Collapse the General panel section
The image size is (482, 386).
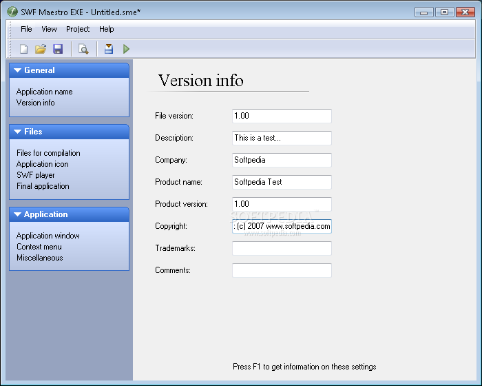tap(69, 70)
